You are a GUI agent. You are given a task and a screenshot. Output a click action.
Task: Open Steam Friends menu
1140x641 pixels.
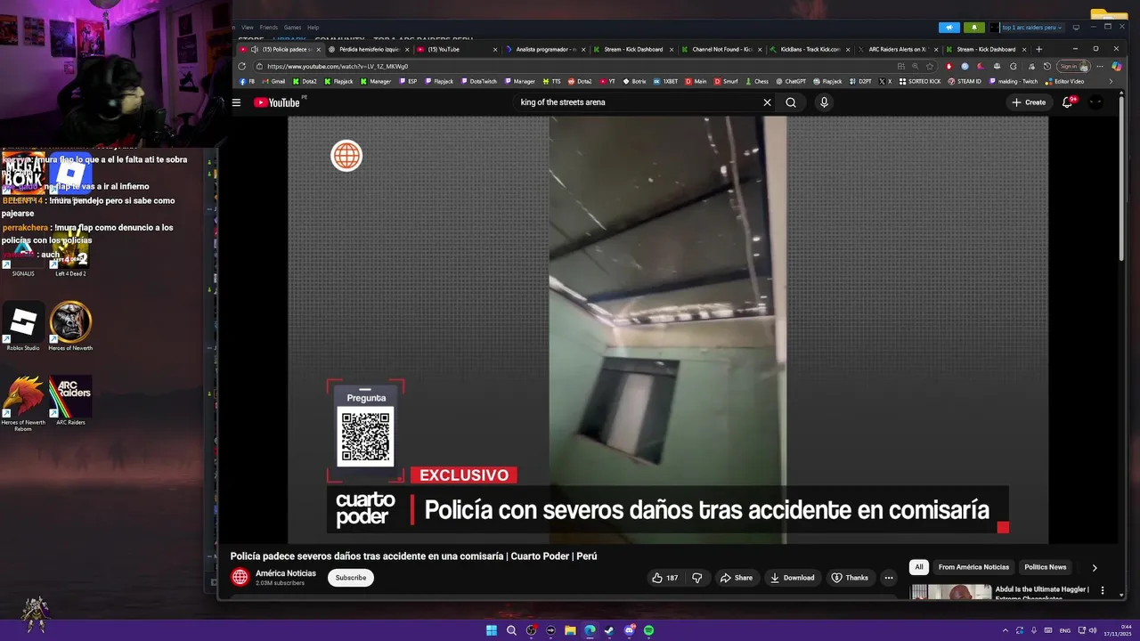268,28
